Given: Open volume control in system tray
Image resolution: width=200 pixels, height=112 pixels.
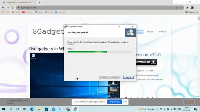Looking at the screenshot, I should click(175, 109).
